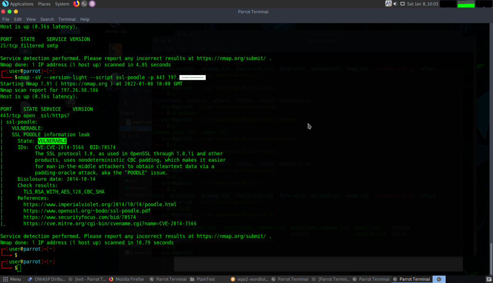Screen dimensions: 493x283
Task: Click 'Nmap scan report for 197.26.98.186' line
Action: click(49, 90)
